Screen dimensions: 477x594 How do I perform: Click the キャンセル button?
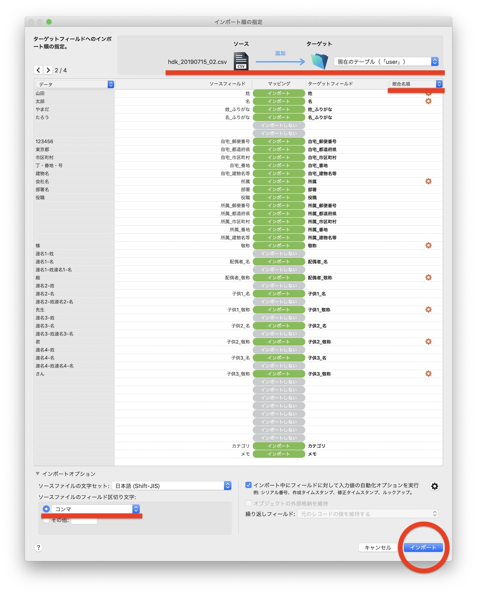pyautogui.click(x=377, y=547)
